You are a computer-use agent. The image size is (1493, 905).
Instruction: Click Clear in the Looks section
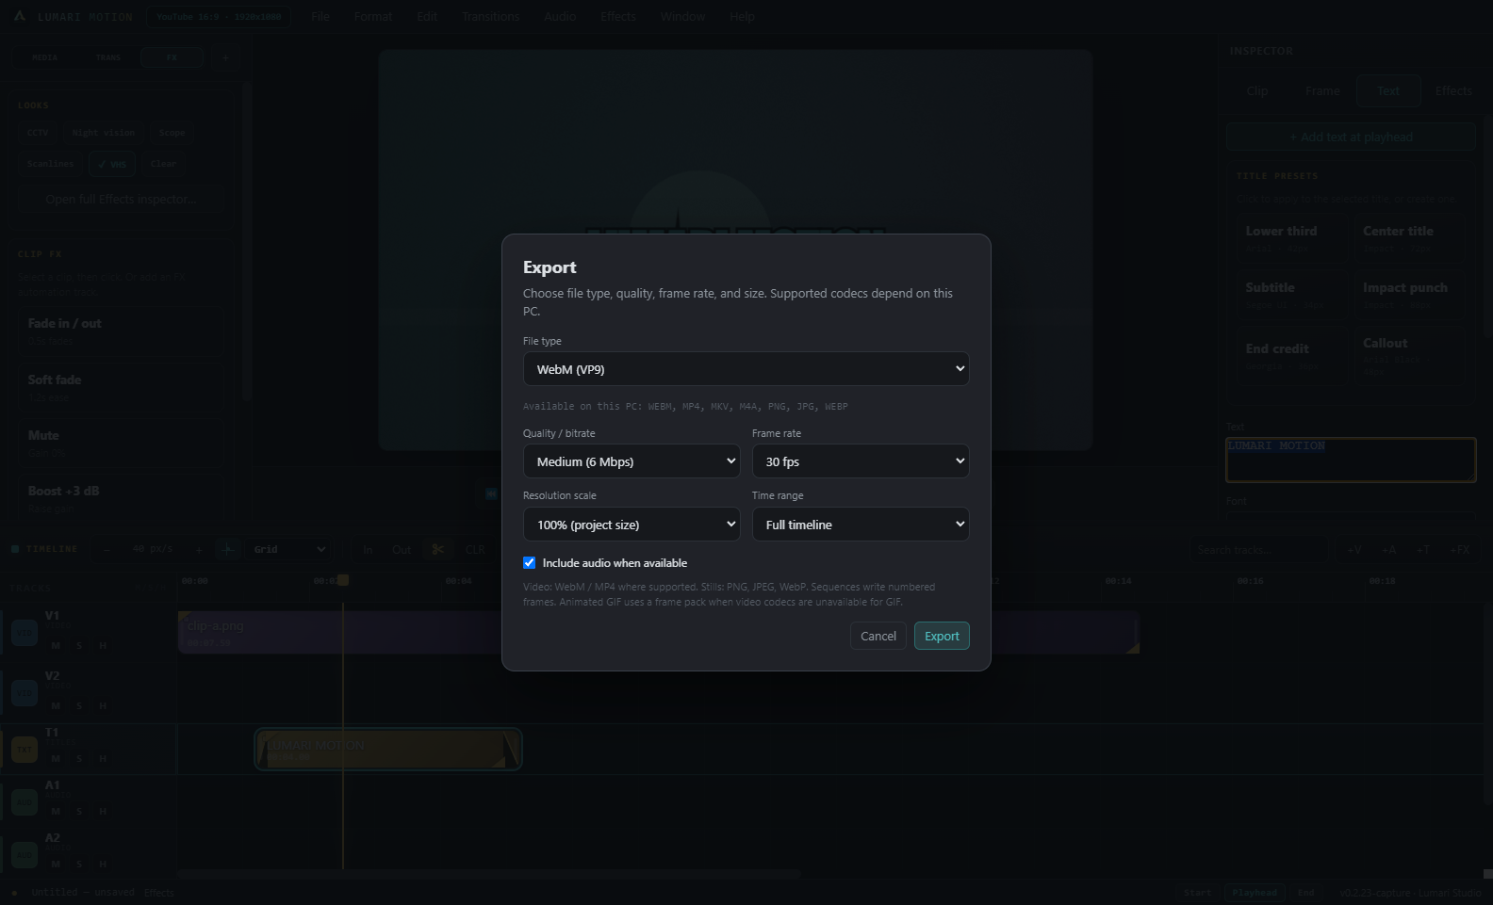[x=163, y=164]
